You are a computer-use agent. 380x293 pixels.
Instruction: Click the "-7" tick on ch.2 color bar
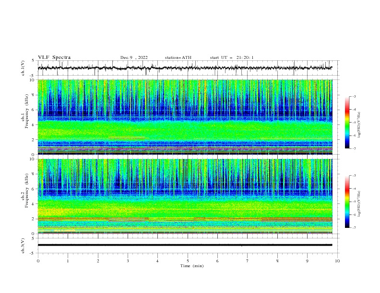(354, 228)
